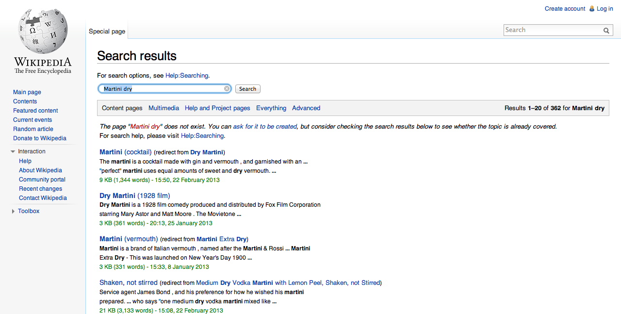Click the red Martini dry page link

click(145, 126)
